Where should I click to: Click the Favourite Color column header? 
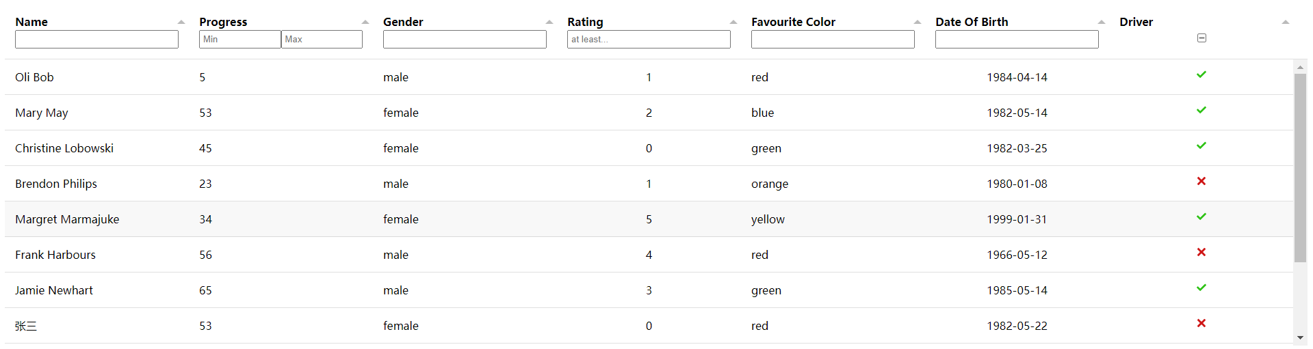tap(793, 22)
